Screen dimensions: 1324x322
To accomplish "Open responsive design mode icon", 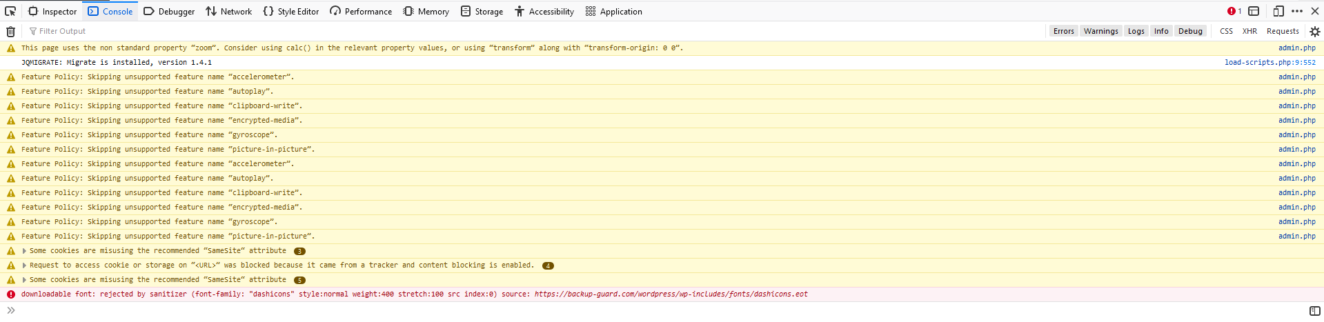I will pos(1278,11).
